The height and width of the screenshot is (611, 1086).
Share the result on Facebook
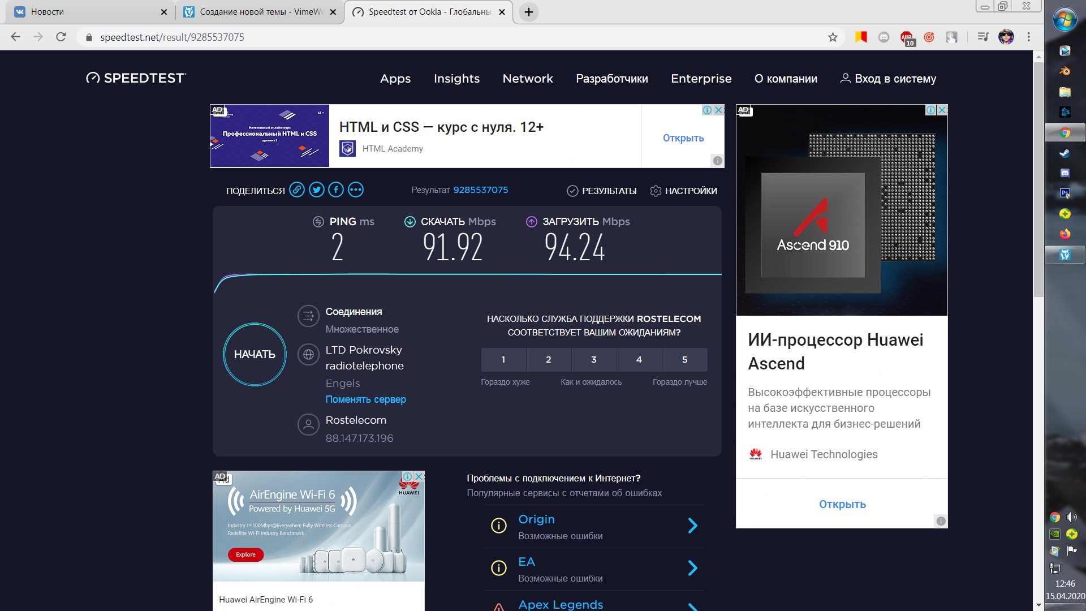(x=336, y=190)
